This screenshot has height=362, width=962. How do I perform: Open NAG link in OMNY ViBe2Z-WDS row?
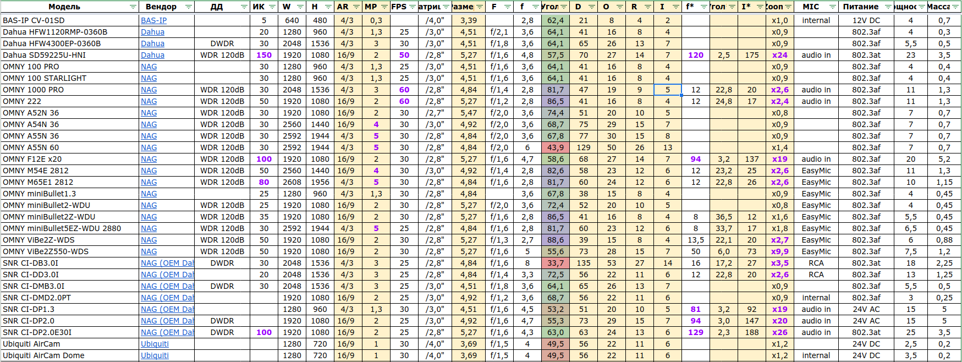click(x=149, y=240)
